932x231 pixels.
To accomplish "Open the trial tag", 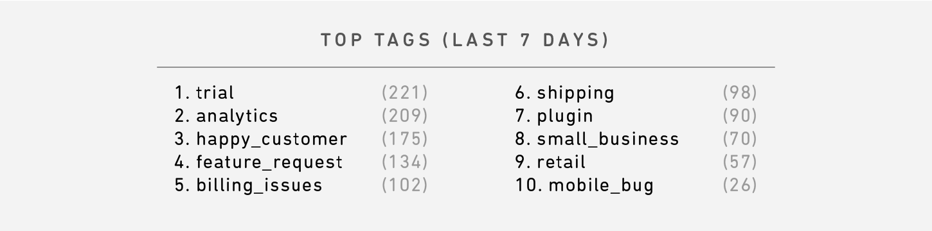I will [x=215, y=93].
